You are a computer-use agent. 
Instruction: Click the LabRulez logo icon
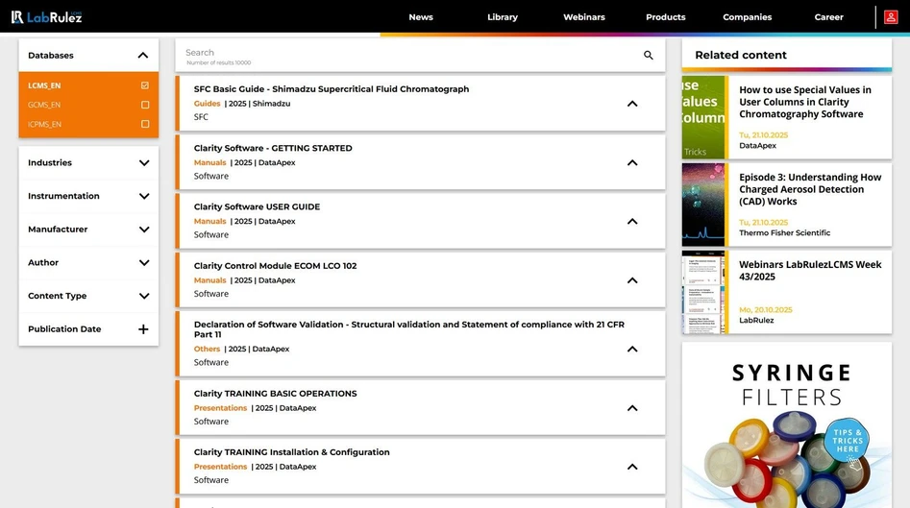pos(17,16)
